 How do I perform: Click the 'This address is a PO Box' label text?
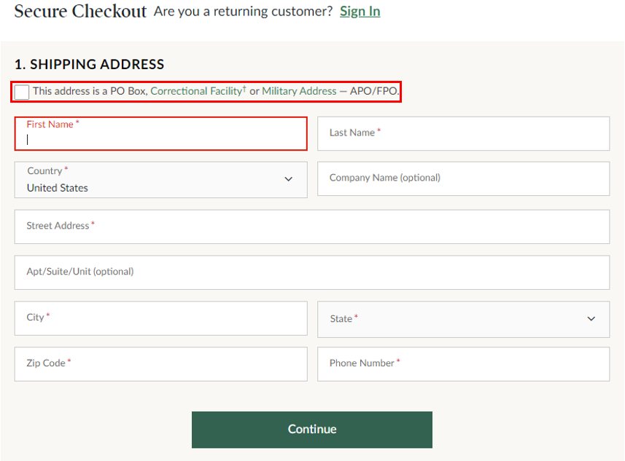click(90, 91)
